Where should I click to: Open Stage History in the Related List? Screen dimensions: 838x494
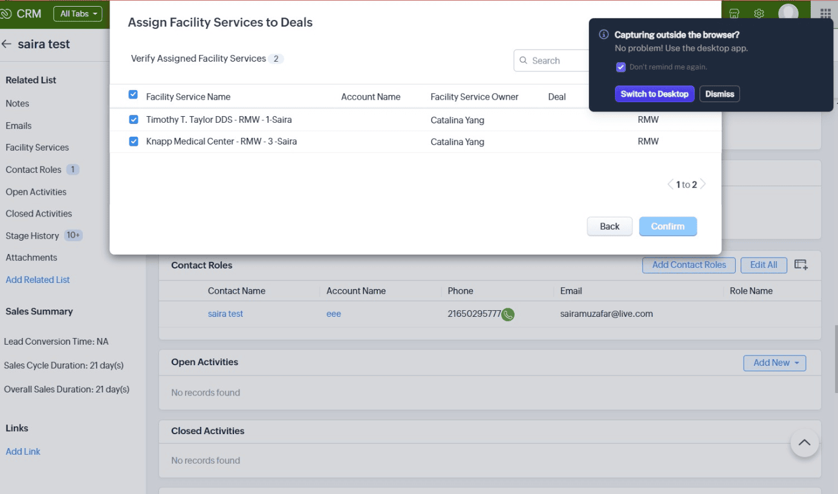(32, 236)
